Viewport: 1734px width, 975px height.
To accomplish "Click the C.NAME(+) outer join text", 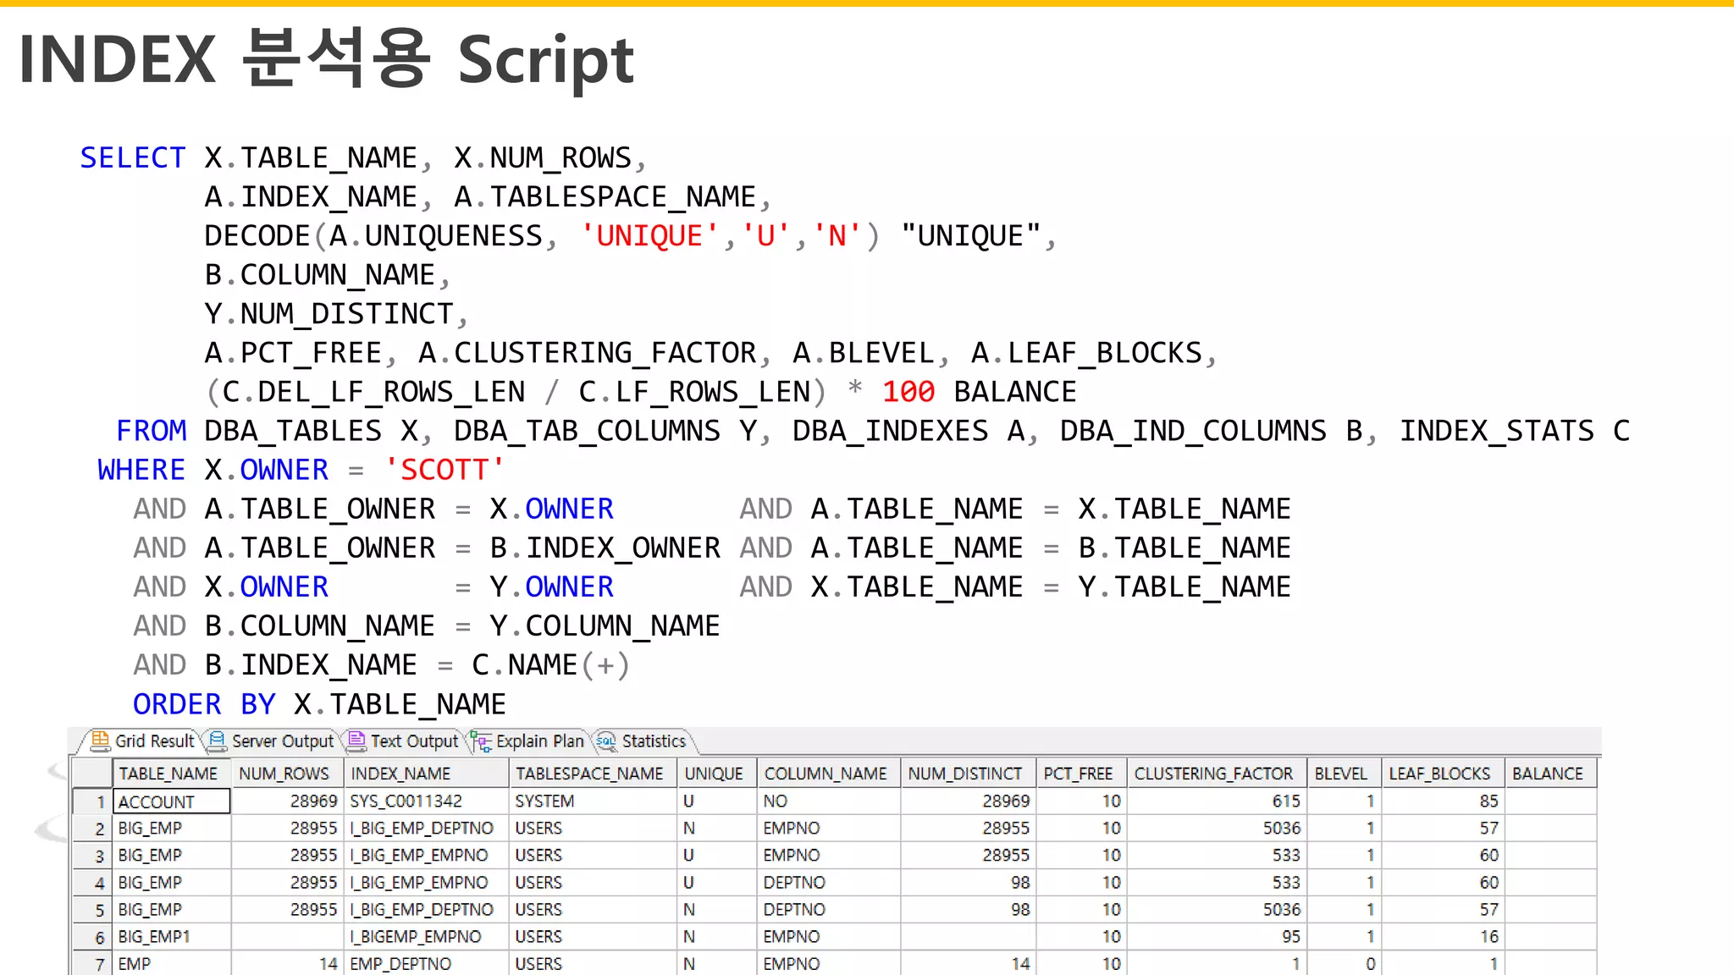I will (x=551, y=665).
